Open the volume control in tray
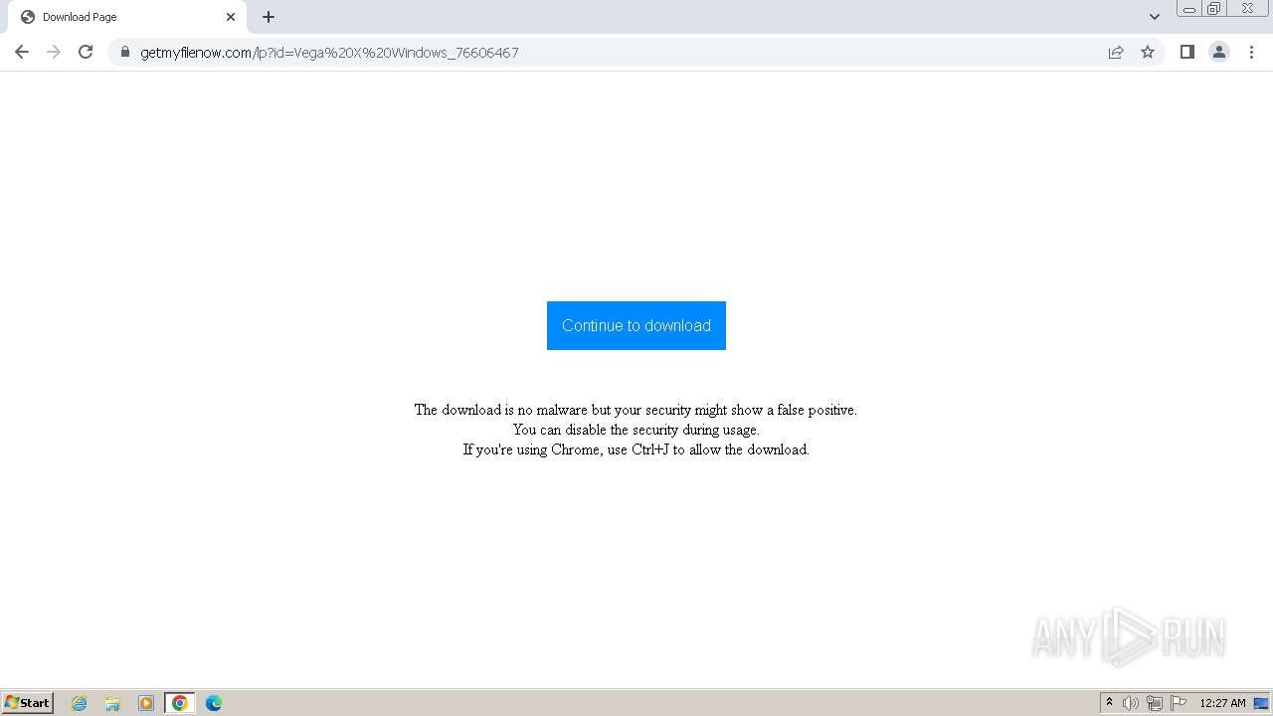 1131,703
